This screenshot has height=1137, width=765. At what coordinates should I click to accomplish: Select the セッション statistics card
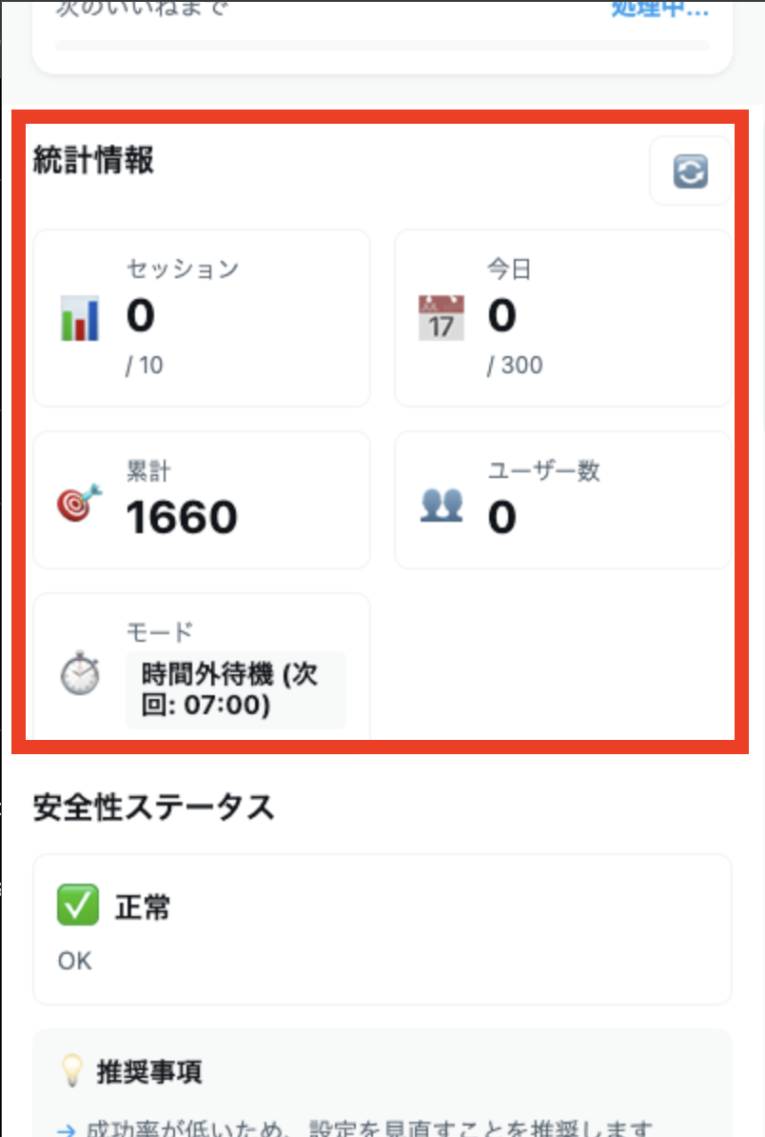click(x=202, y=318)
